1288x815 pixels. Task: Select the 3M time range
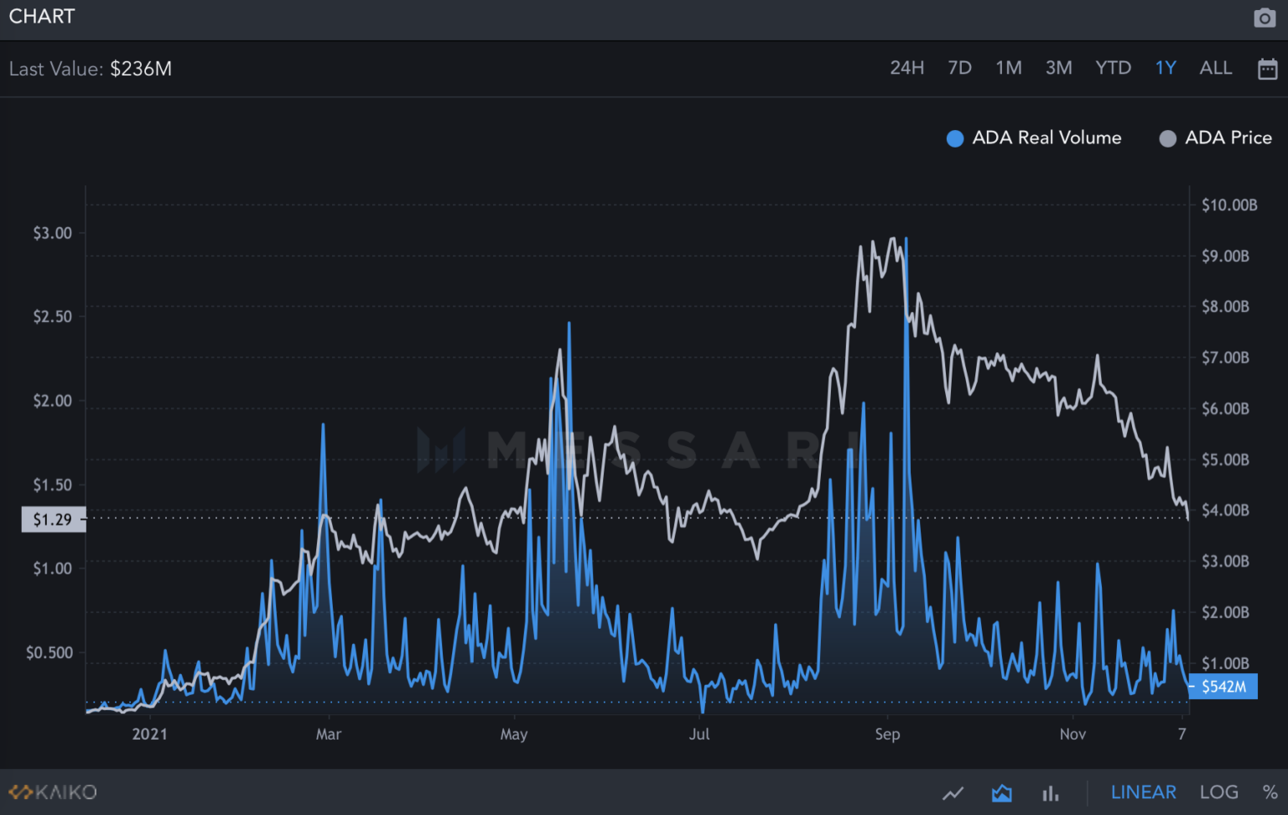click(1058, 68)
